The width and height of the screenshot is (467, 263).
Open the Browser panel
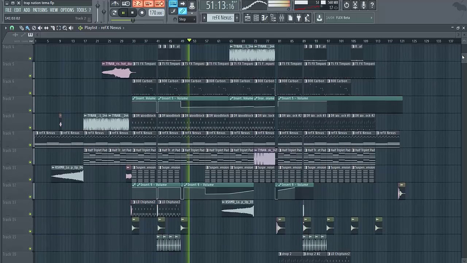(273, 18)
